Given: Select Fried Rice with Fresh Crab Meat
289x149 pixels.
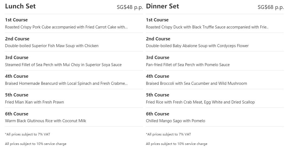Looking at the screenshot, I should [200, 102].
